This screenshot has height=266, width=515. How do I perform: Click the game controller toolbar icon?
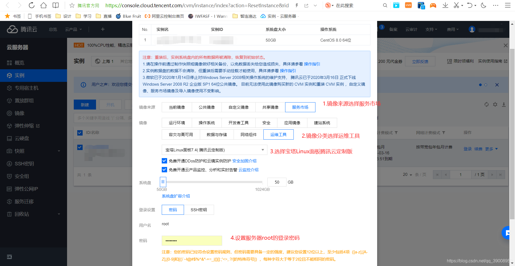[x=433, y=5]
